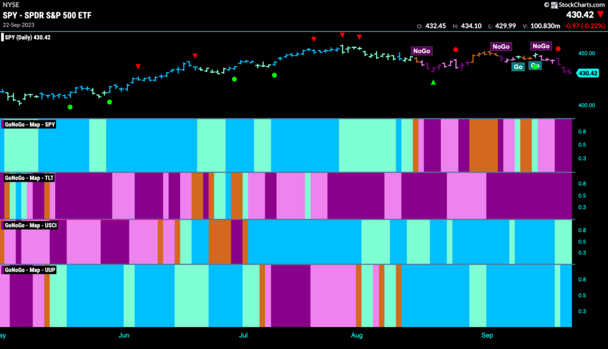
Task: Click the 450.00 price axis label
Action: click(587, 53)
